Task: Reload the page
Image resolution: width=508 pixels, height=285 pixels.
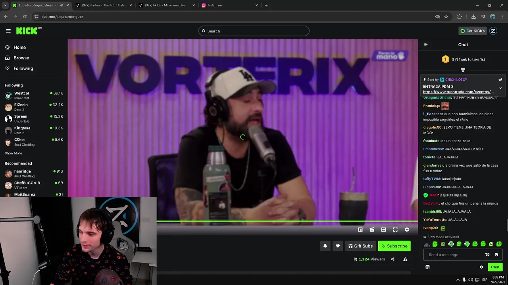Action: pos(25,17)
